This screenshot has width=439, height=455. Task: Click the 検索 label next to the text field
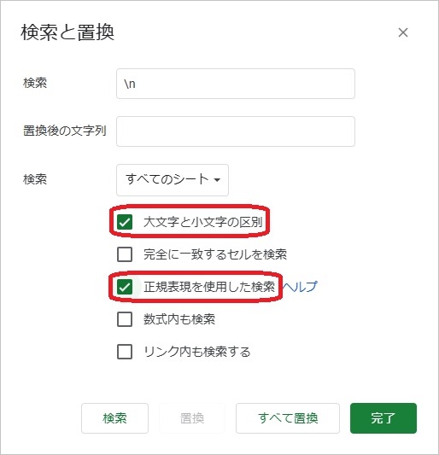(35, 83)
